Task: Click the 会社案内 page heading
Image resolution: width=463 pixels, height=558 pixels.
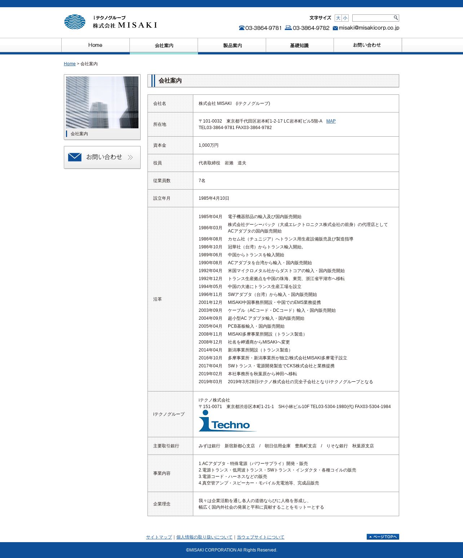Action: 170,81
